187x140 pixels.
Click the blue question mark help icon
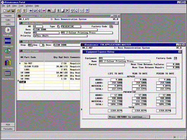click(x=87, y=11)
